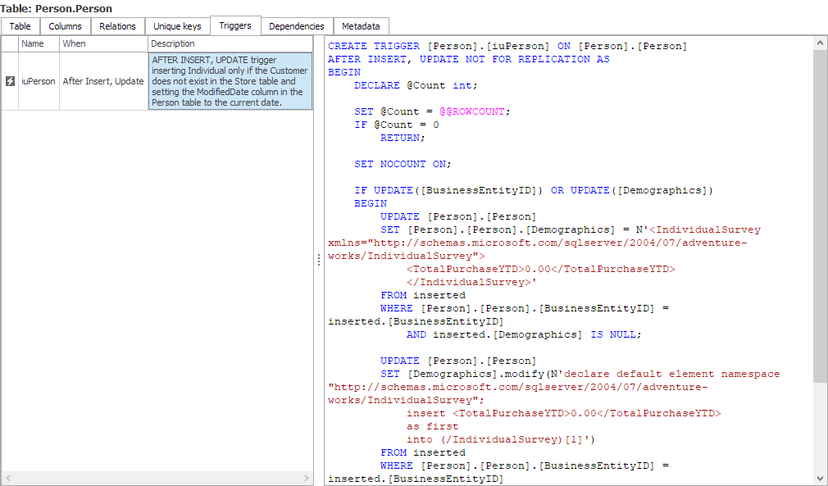Click the up arrow of the SQL code scrollbar
The height and width of the screenshot is (486, 828).
click(821, 43)
